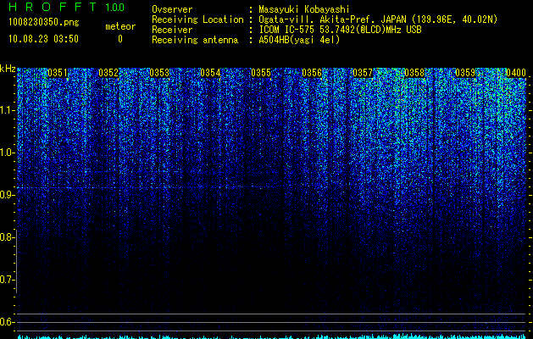Click the 0354 time marker
The width and height of the screenshot is (533, 339).
(210, 73)
